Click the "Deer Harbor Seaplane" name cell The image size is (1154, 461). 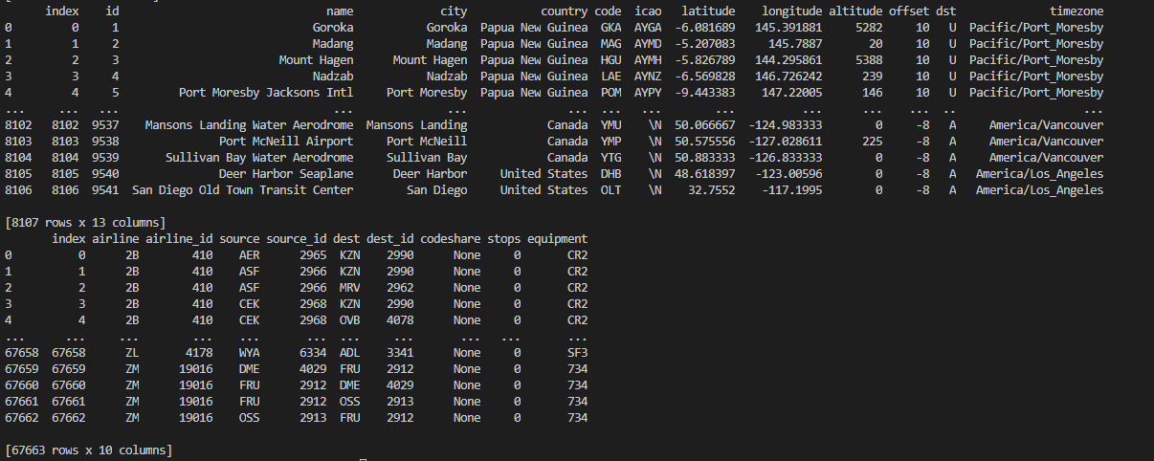(286, 174)
